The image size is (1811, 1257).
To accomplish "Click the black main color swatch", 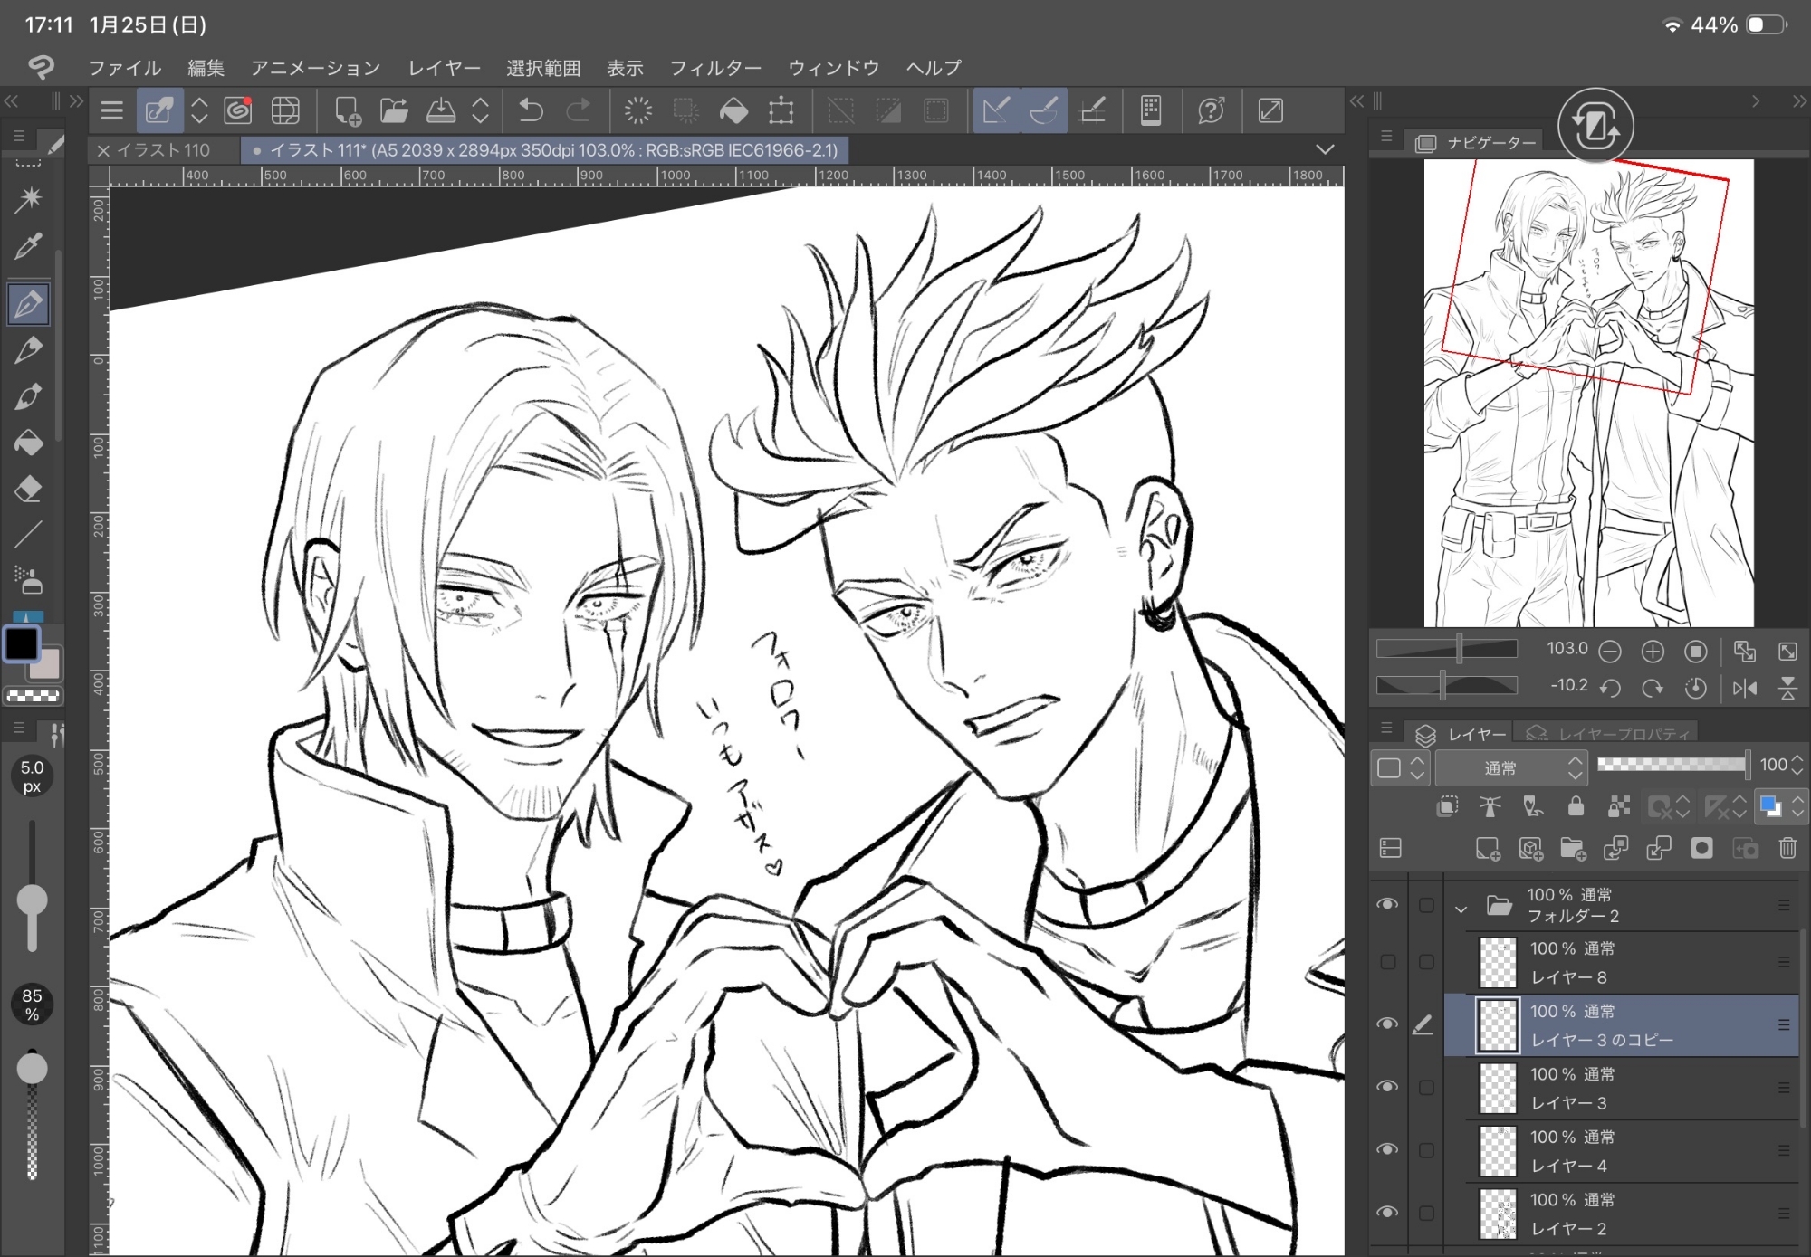I will [x=22, y=644].
